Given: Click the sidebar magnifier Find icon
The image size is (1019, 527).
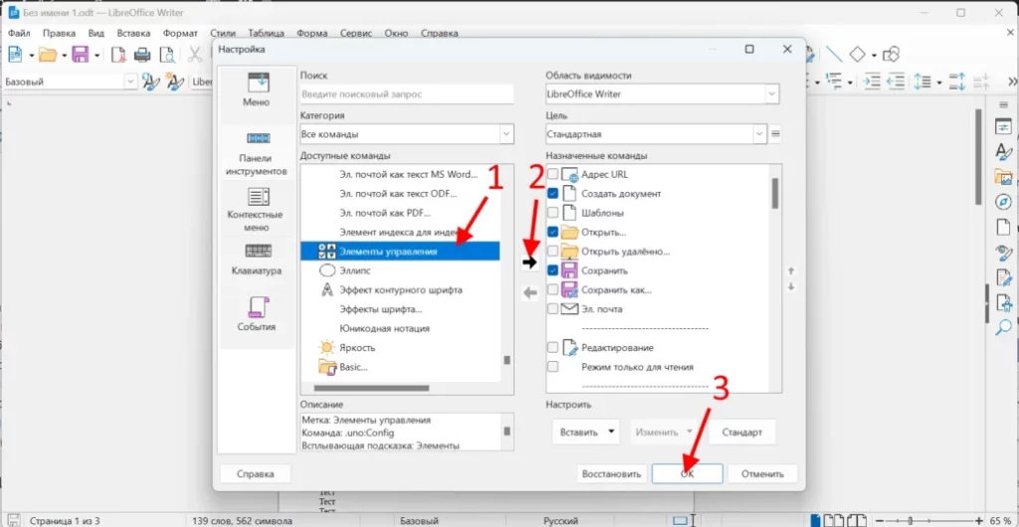Looking at the screenshot, I should 1004,327.
